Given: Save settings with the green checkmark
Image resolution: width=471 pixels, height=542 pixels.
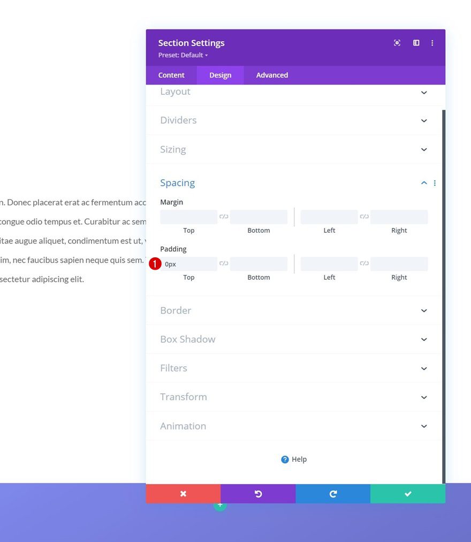Looking at the screenshot, I should pos(407,493).
